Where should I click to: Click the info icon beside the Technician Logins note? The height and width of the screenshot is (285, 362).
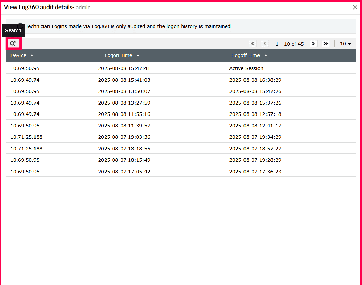pos(20,26)
